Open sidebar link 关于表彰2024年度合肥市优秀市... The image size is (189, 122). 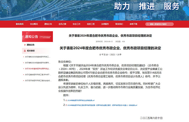pyautogui.click(x=38, y=63)
